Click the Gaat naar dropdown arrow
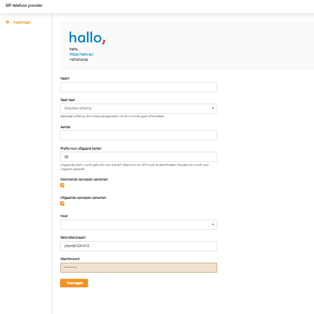This screenshot has width=314, height=314. click(x=213, y=108)
